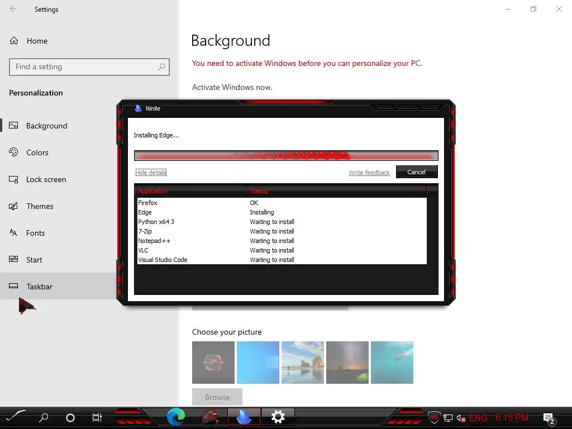This screenshot has width=572, height=429.
Task: Click the disabled Browse button
Action: point(217,397)
